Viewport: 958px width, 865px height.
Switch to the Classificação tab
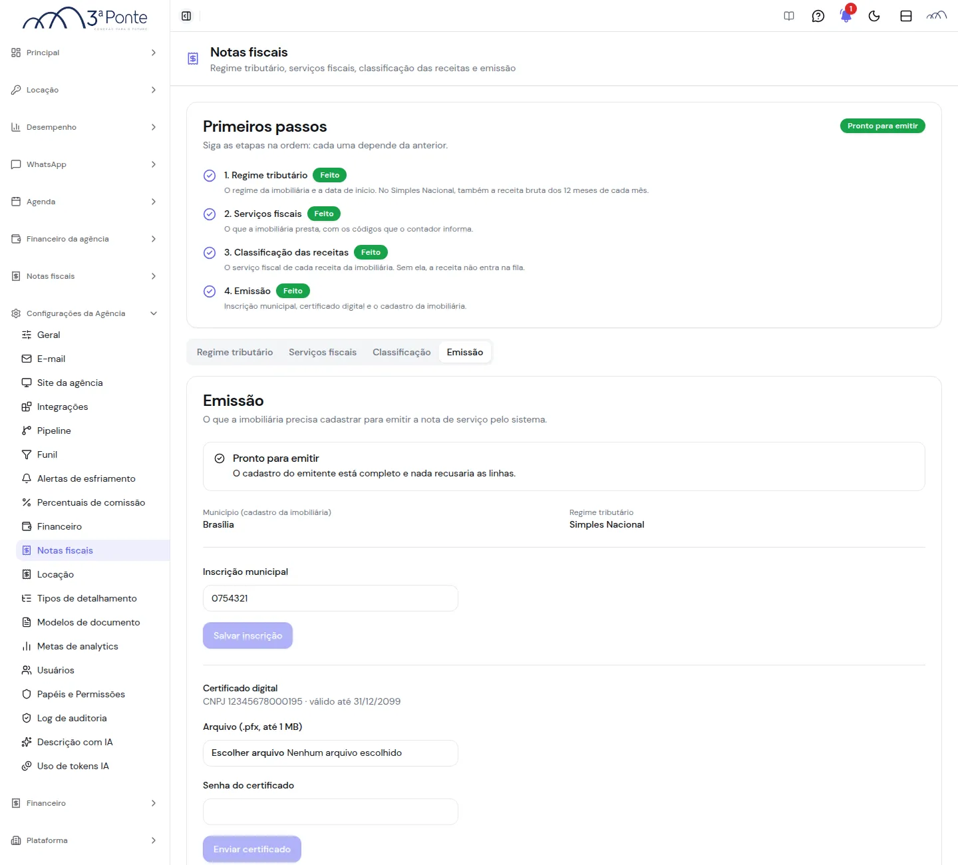pos(402,352)
